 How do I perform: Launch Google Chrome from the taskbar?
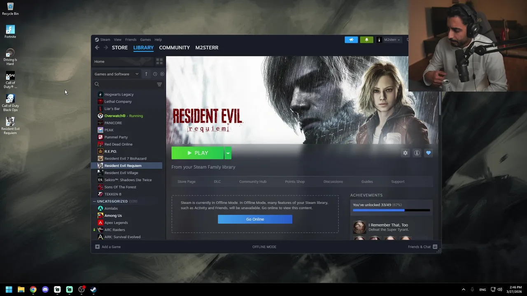coord(33,289)
